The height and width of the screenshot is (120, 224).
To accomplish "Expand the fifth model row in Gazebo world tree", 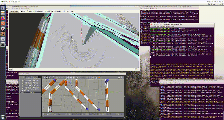I will click(x=23, y=87).
